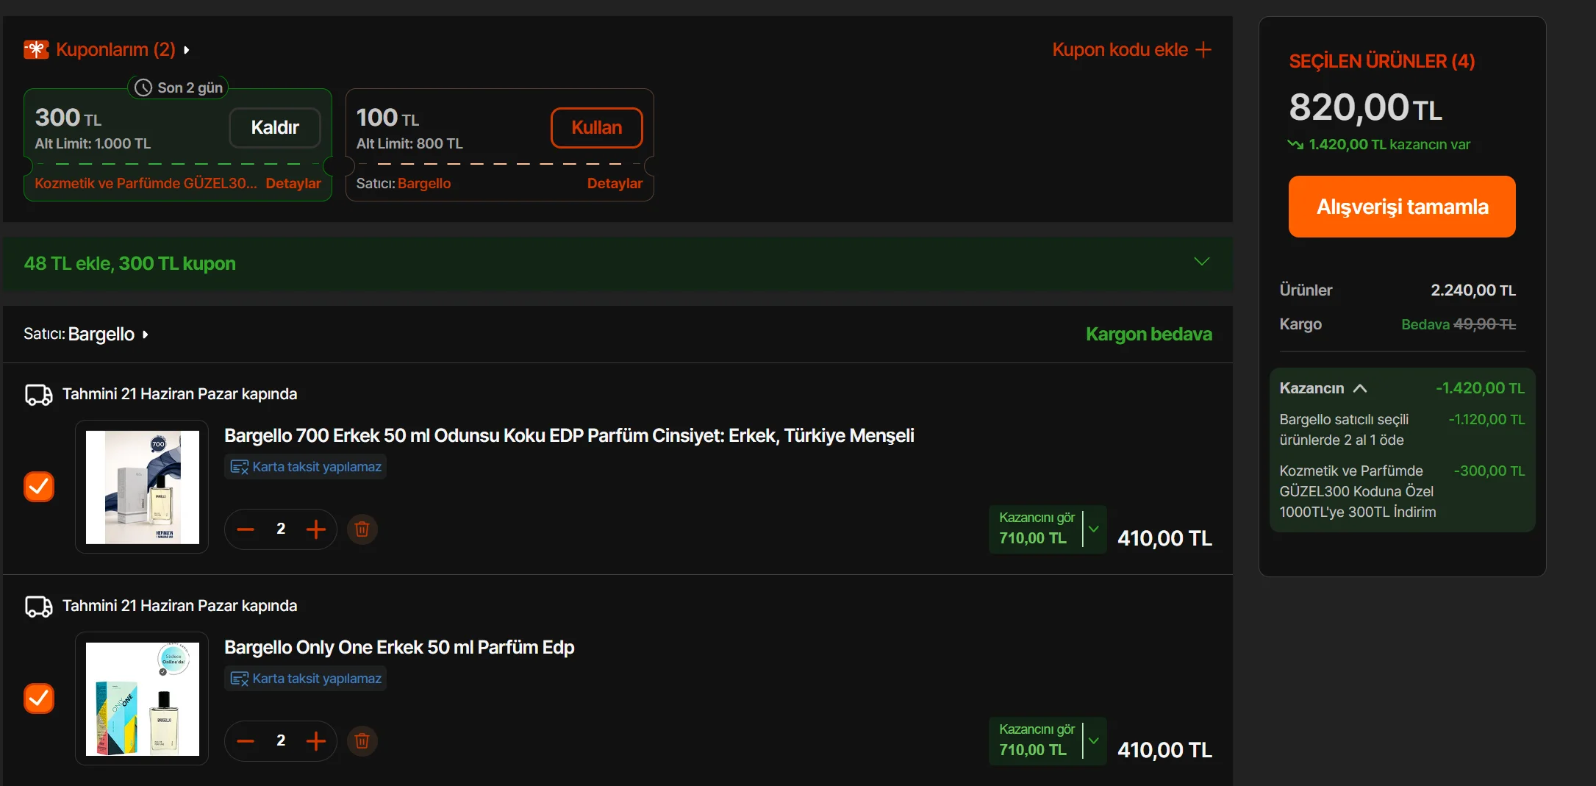Open Bargello Only One product thumbnail
This screenshot has height=786, width=1596.
click(x=142, y=699)
